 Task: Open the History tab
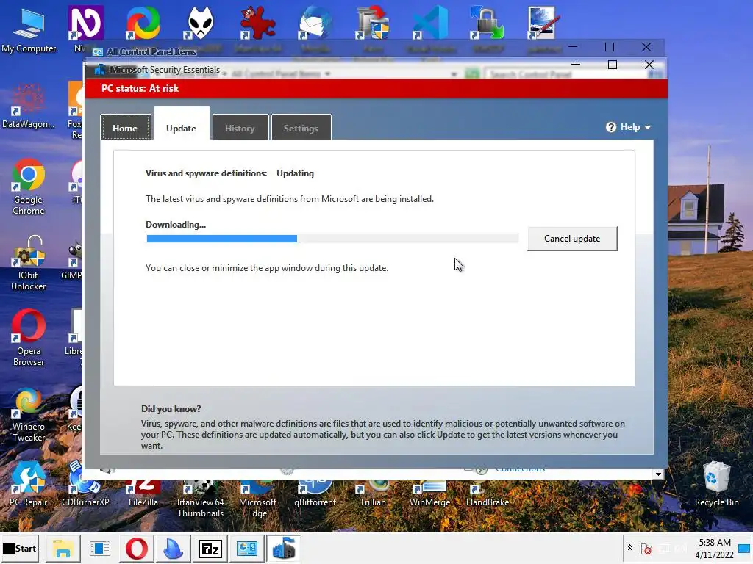pyautogui.click(x=240, y=128)
